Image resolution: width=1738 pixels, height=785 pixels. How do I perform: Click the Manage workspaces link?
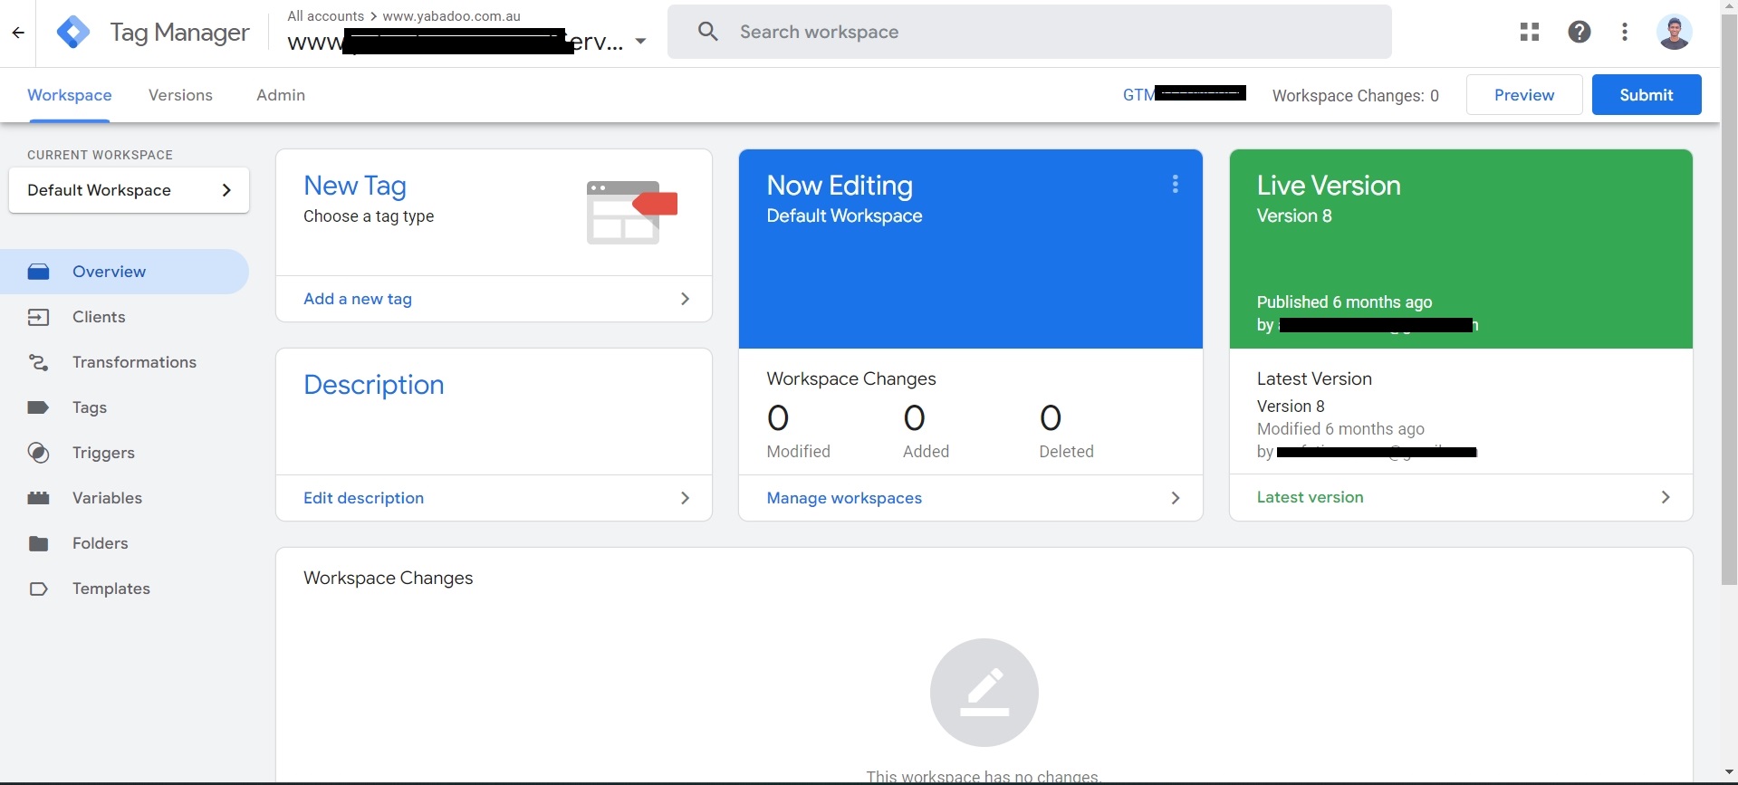click(x=844, y=498)
